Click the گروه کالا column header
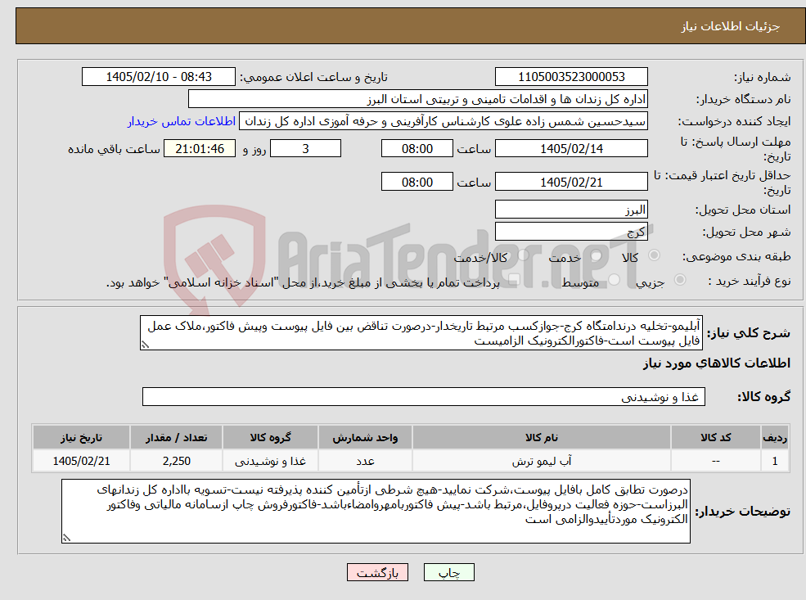 [270, 438]
